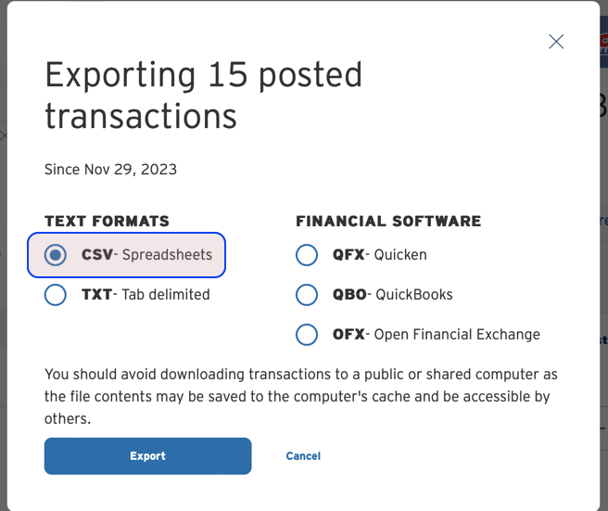
Task: Click the bold CSV format abbreviation
Action: [97, 254]
